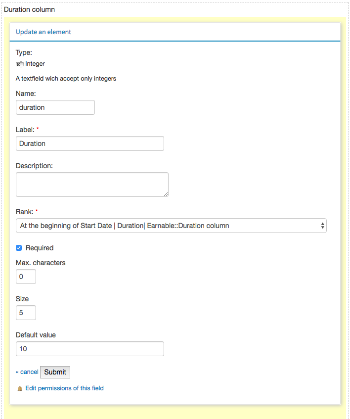The width and height of the screenshot is (350, 419).
Task: Focus the Name input field
Action: click(55, 107)
